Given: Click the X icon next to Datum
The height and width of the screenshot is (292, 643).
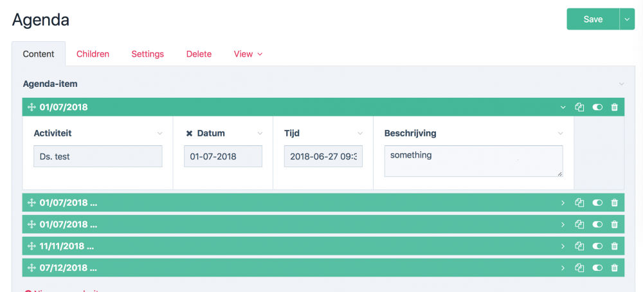Looking at the screenshot, I should click(189, 133).
